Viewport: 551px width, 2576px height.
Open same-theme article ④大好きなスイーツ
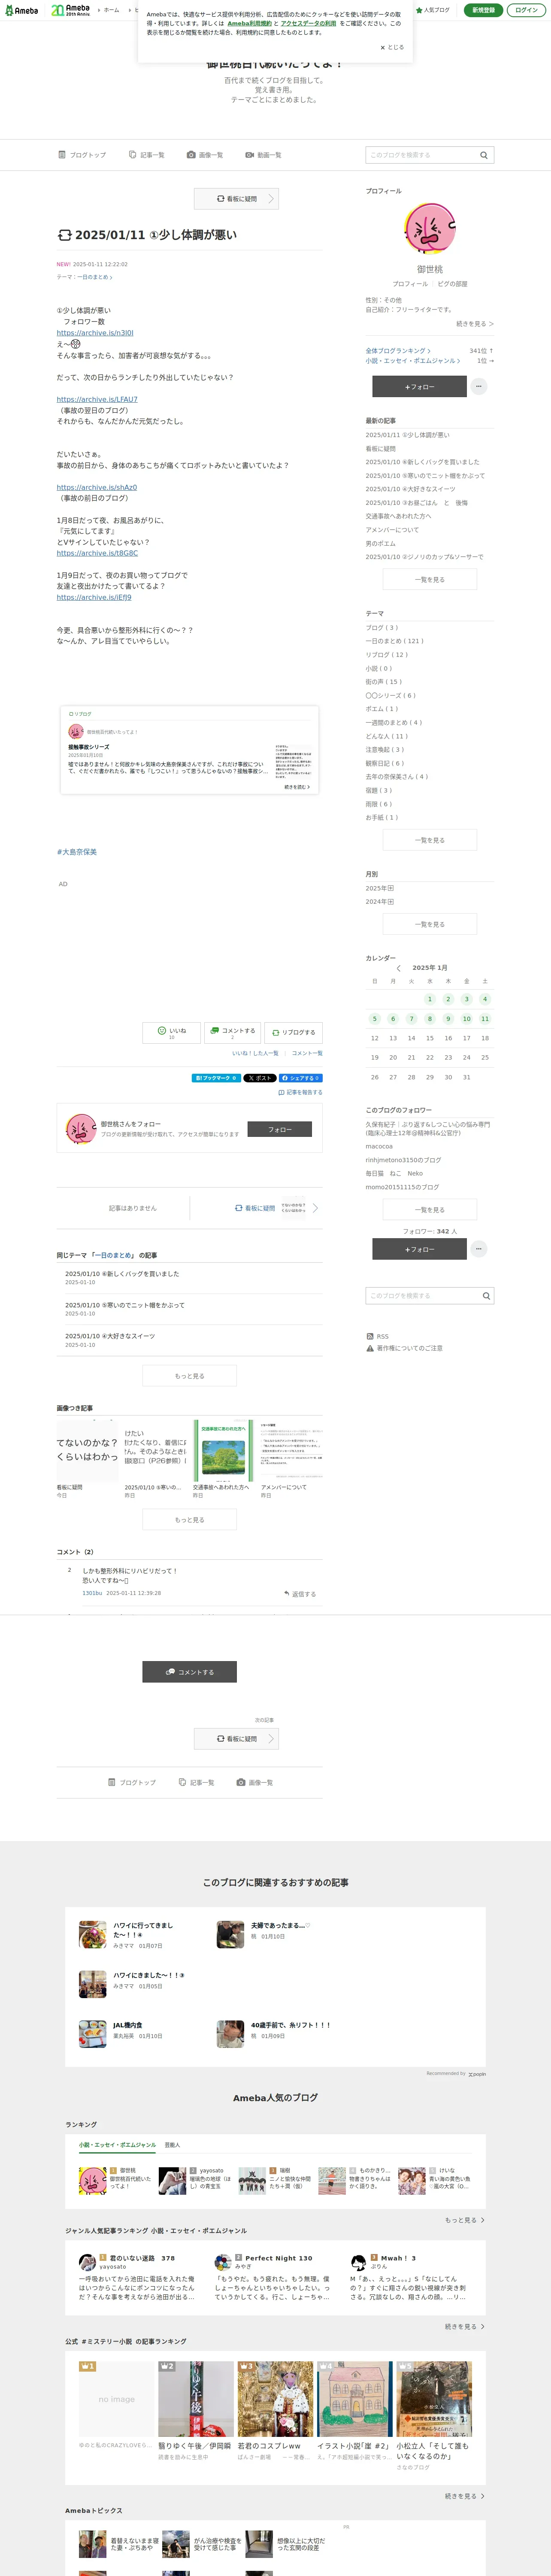coord(110,1336)
